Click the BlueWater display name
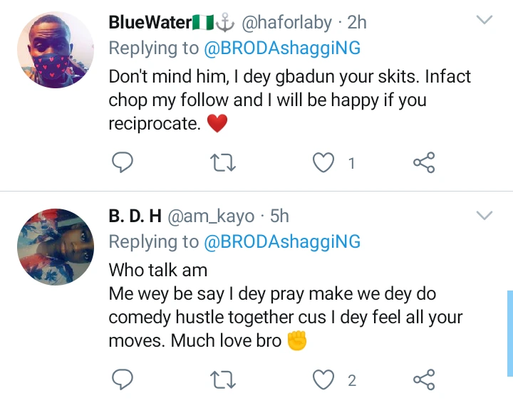Image resolution: width=513 pixels, height=403 pixels. click(150, 23)
